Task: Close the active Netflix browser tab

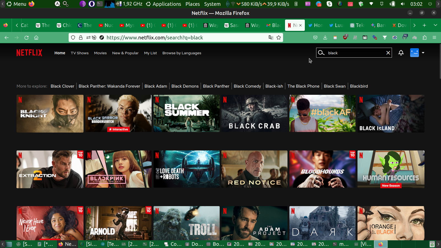Action: (x=300, y=25)
